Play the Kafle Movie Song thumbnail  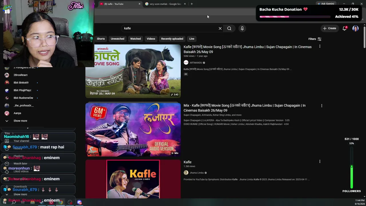pyautogui.click(x=133, y=71)
